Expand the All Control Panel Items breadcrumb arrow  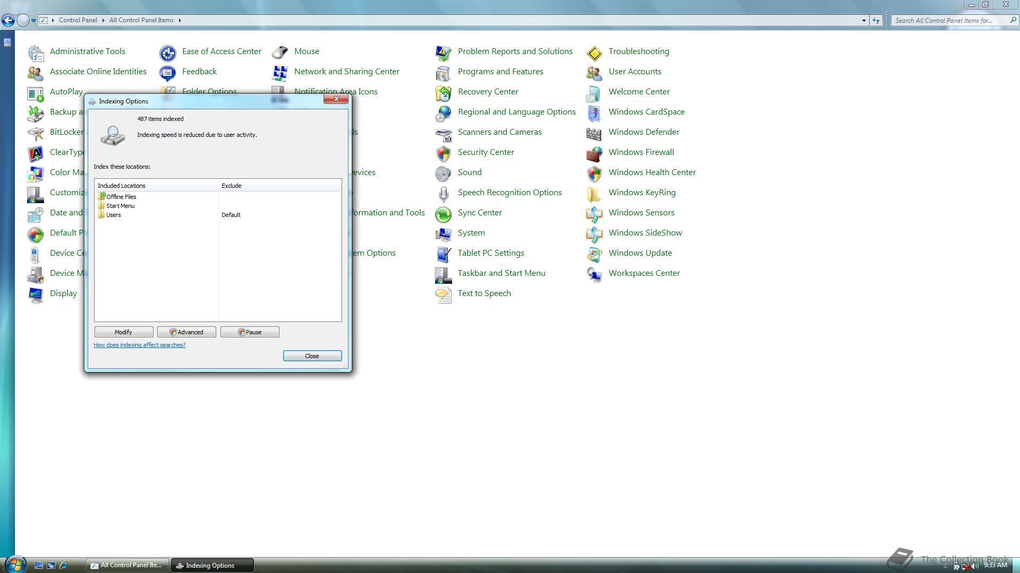(x=180, y=20)
